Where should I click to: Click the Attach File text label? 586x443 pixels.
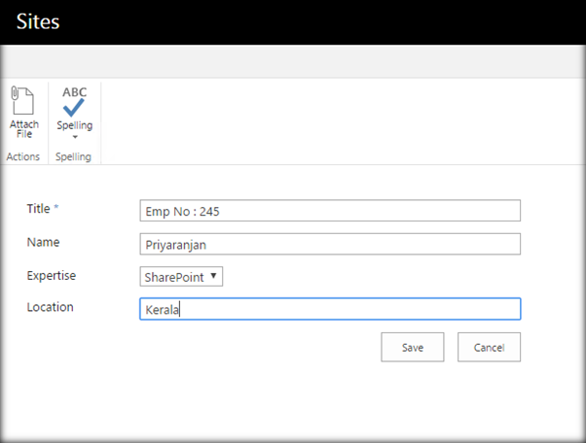[24, 129]
